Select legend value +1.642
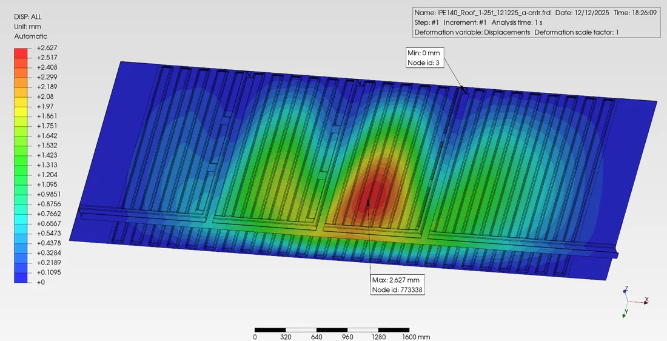 click(x=47, y=136)
